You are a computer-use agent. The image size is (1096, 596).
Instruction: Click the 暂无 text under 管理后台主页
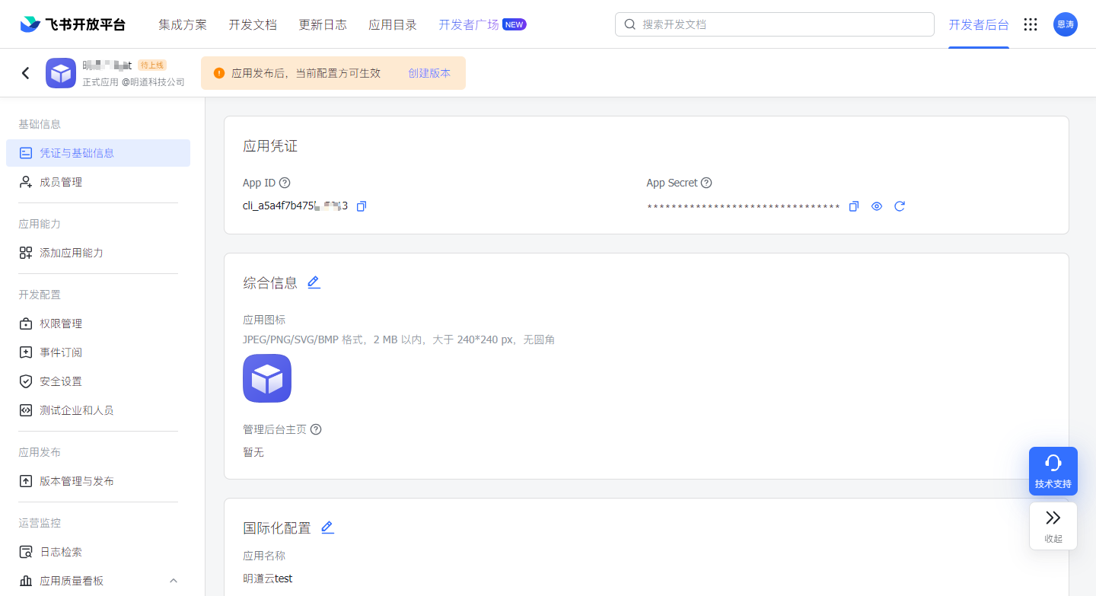click(x=253, y=452)
